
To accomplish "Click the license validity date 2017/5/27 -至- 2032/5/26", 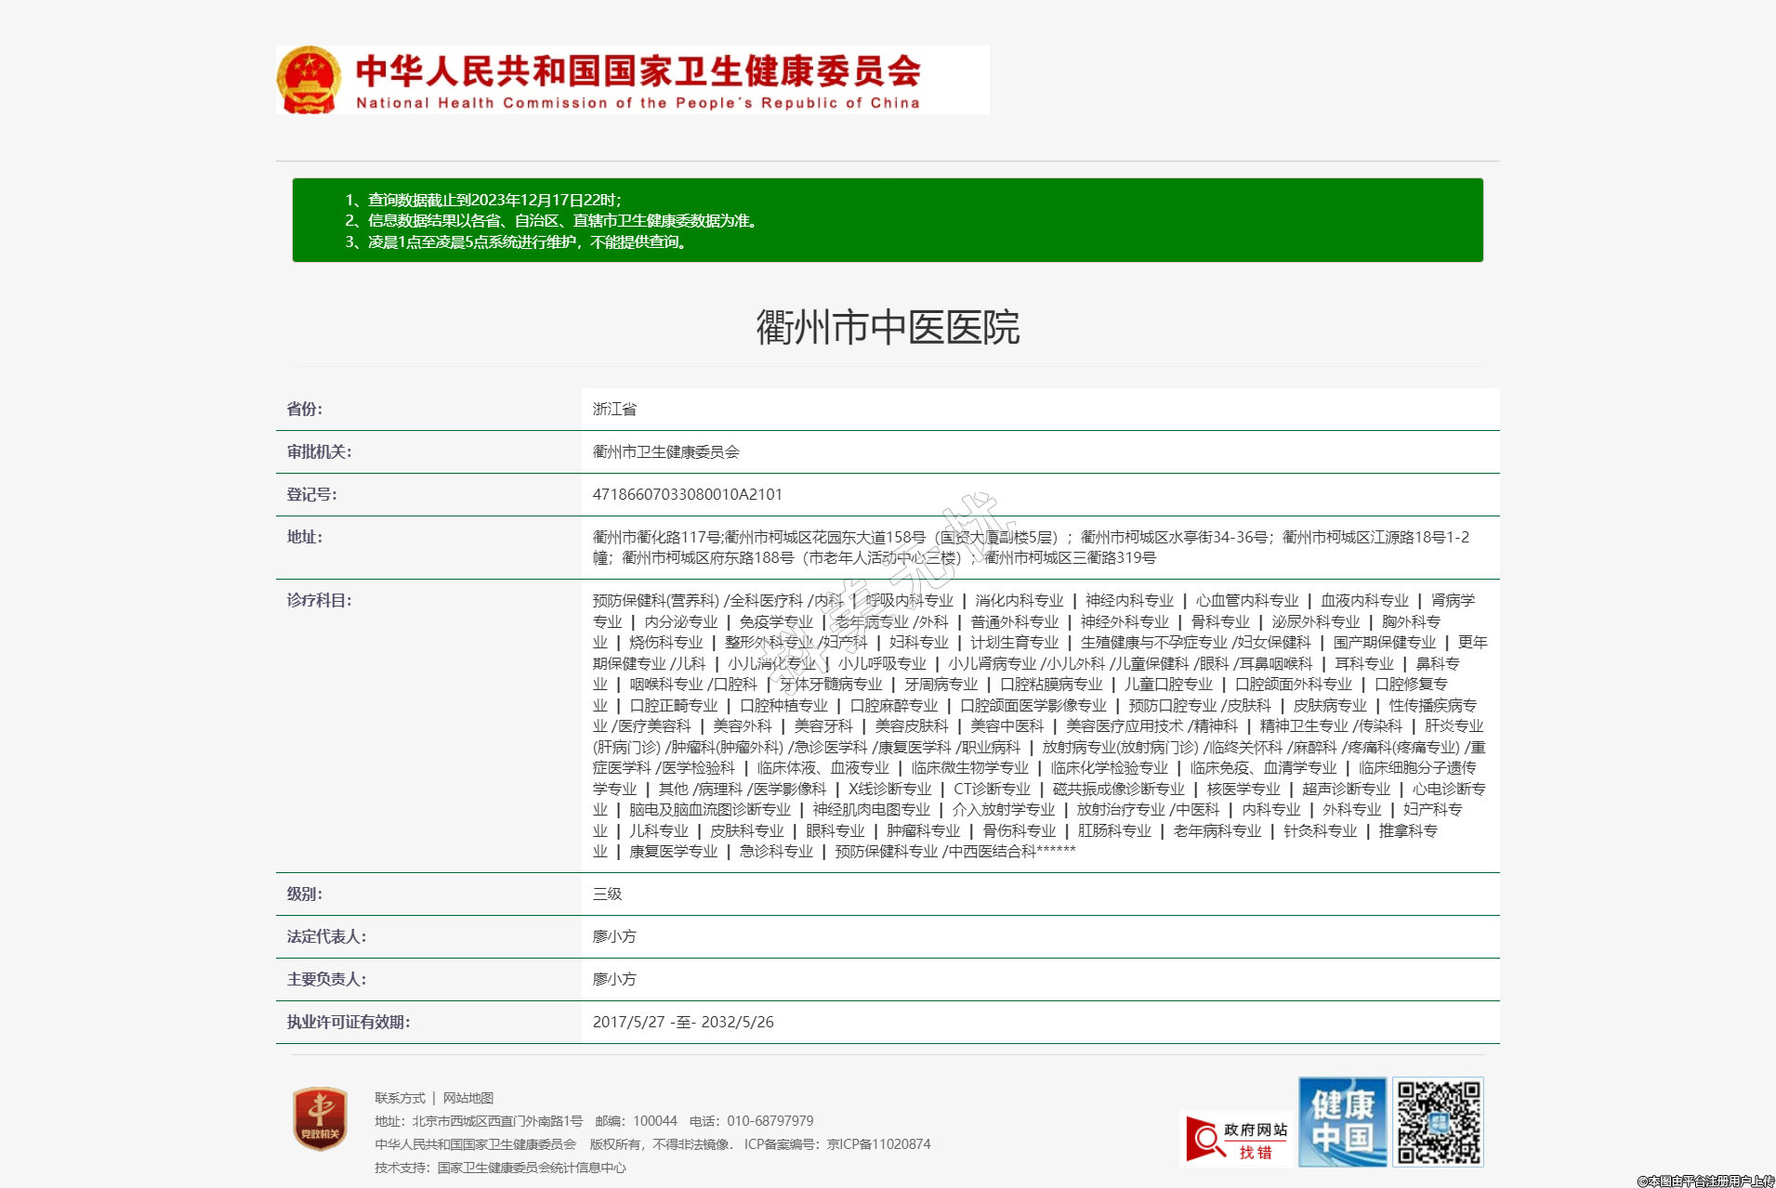I will [x=682, y=1022].
